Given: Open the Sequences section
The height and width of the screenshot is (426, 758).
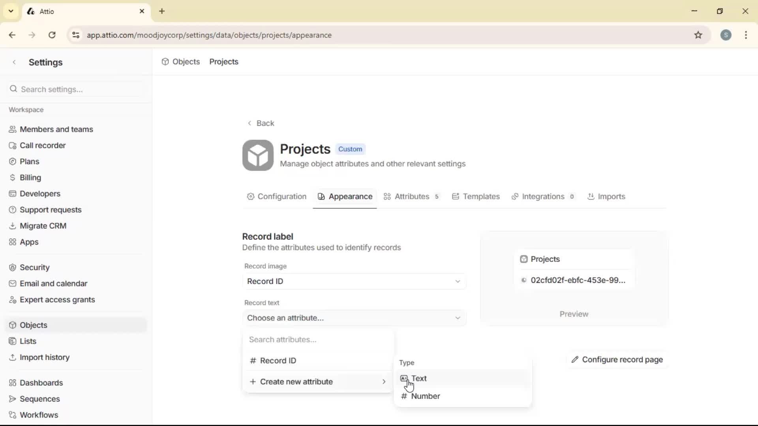Looking at the screenshot, I should (39, 399).
